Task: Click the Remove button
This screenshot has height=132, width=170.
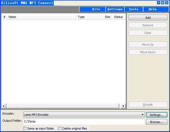Action: [x=148, y=25]
